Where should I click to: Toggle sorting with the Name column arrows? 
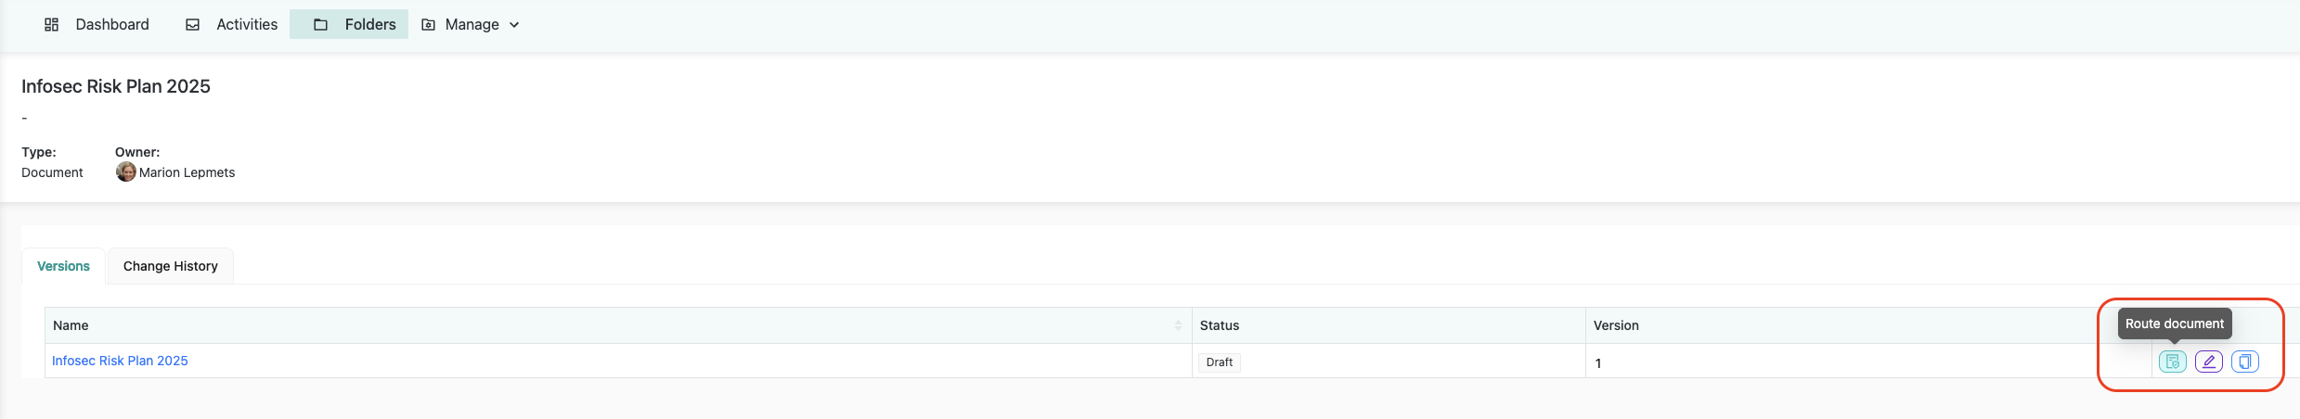(x=1178, y=325)
